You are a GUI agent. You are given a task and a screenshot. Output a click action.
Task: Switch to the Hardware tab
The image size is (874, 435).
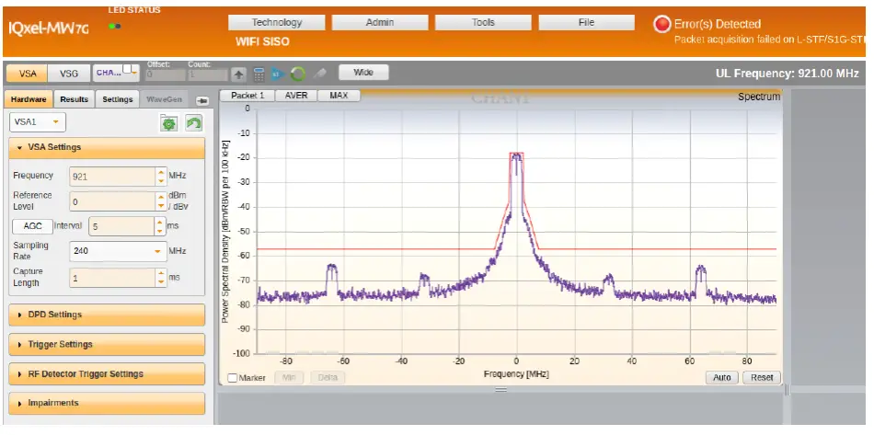pyautogui.click(x=29, y=99)
